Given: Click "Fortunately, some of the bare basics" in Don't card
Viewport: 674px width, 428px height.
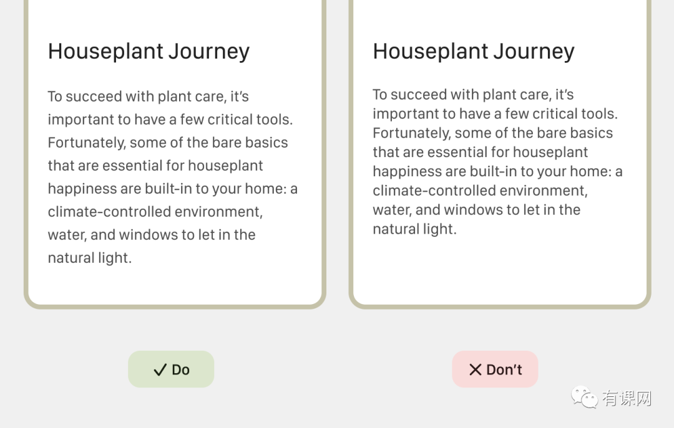Looking at the screenshot, I should [x=492, y=133].
